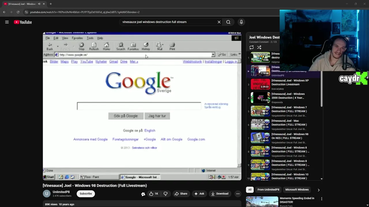Image resolution: width=369 pixels, height=207 pixels.
Task: Toggle playlist loop icon
Action: coord(251,47)
